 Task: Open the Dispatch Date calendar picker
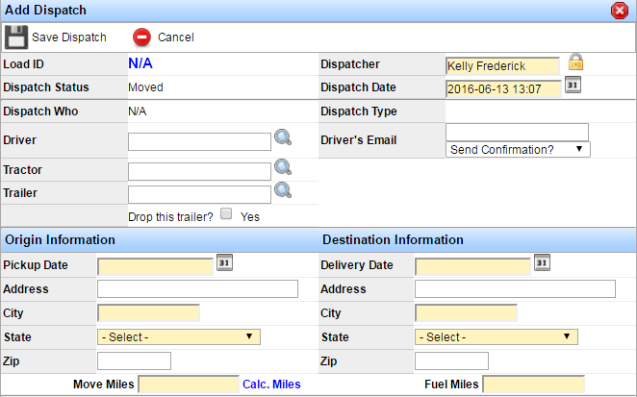click(573, 85)
